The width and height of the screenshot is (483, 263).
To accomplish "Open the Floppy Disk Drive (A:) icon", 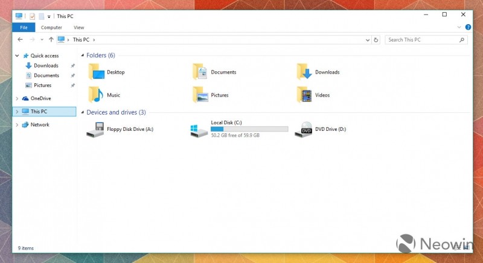I will pos(95,129).
